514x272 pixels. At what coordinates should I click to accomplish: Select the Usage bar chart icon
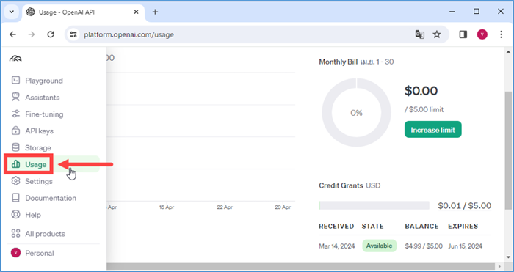[x=15, y=164]
